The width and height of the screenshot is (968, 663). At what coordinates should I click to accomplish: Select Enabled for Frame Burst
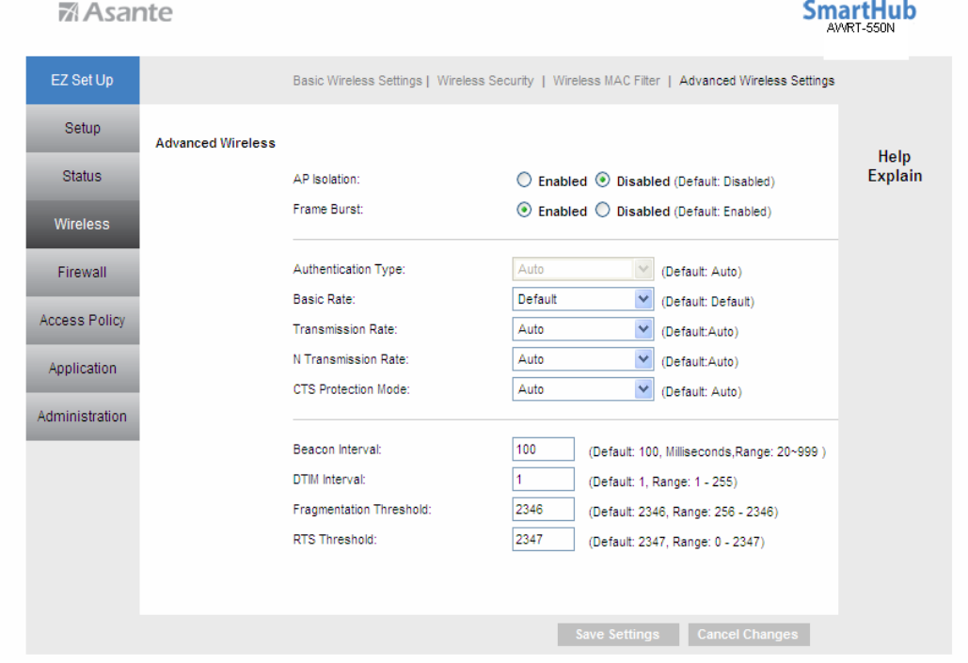525,212
